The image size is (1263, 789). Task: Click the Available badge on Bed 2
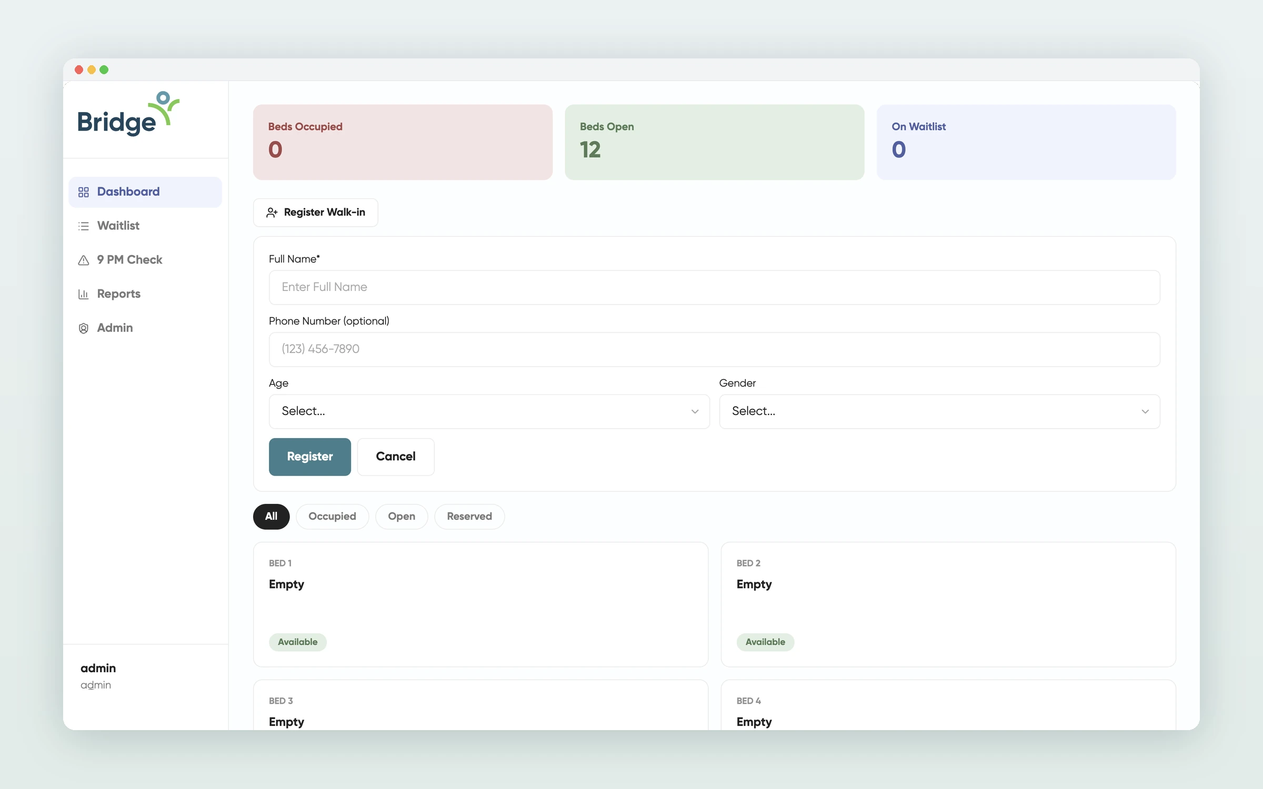click(x=765, y=642)
